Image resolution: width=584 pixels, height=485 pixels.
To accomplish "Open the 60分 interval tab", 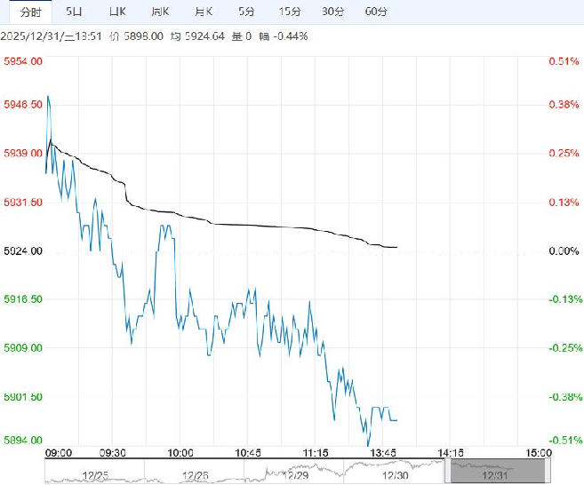I will pyautogui.click(x=376, y=12).
